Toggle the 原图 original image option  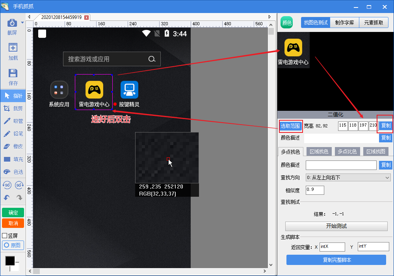coord(13,245)
